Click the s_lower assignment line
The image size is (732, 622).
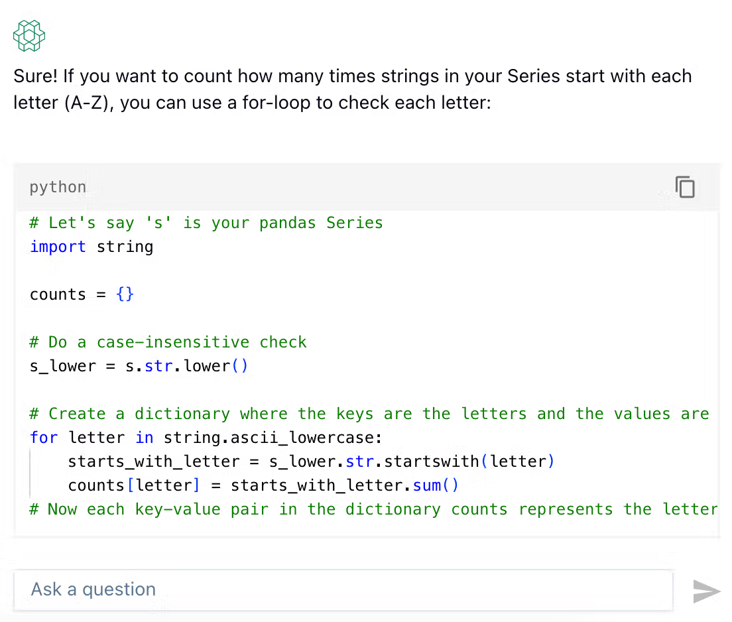139,365
